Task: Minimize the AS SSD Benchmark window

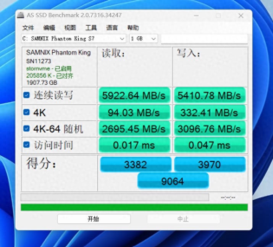Action: 196,16
